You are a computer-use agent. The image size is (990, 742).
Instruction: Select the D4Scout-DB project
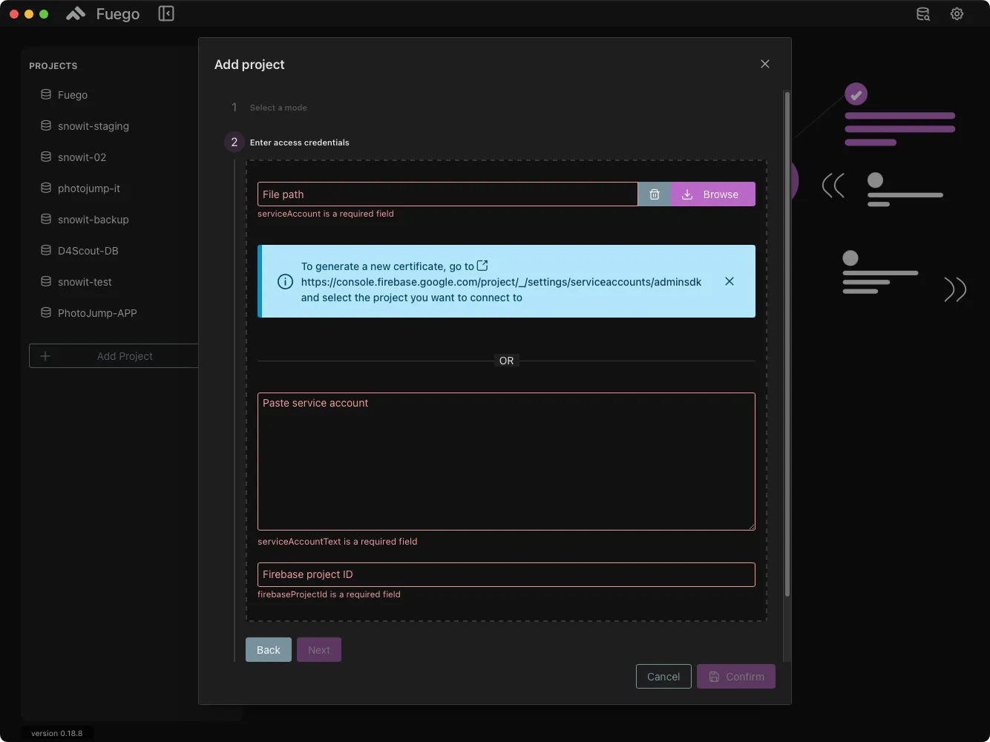[x=88, y=251]
